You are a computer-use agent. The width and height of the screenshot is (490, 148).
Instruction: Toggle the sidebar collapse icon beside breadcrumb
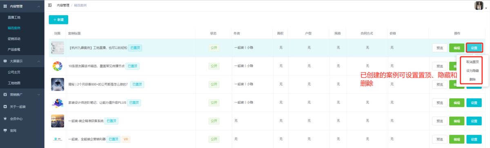point(50,6)
